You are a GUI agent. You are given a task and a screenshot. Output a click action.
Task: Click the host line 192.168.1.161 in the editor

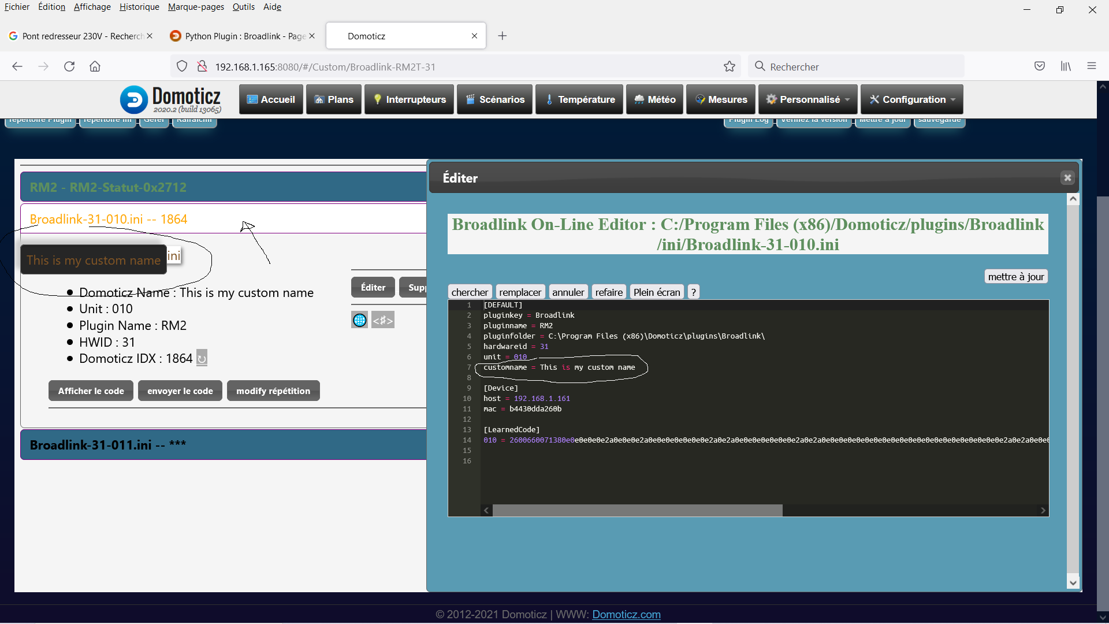click(x=527, y=399)
